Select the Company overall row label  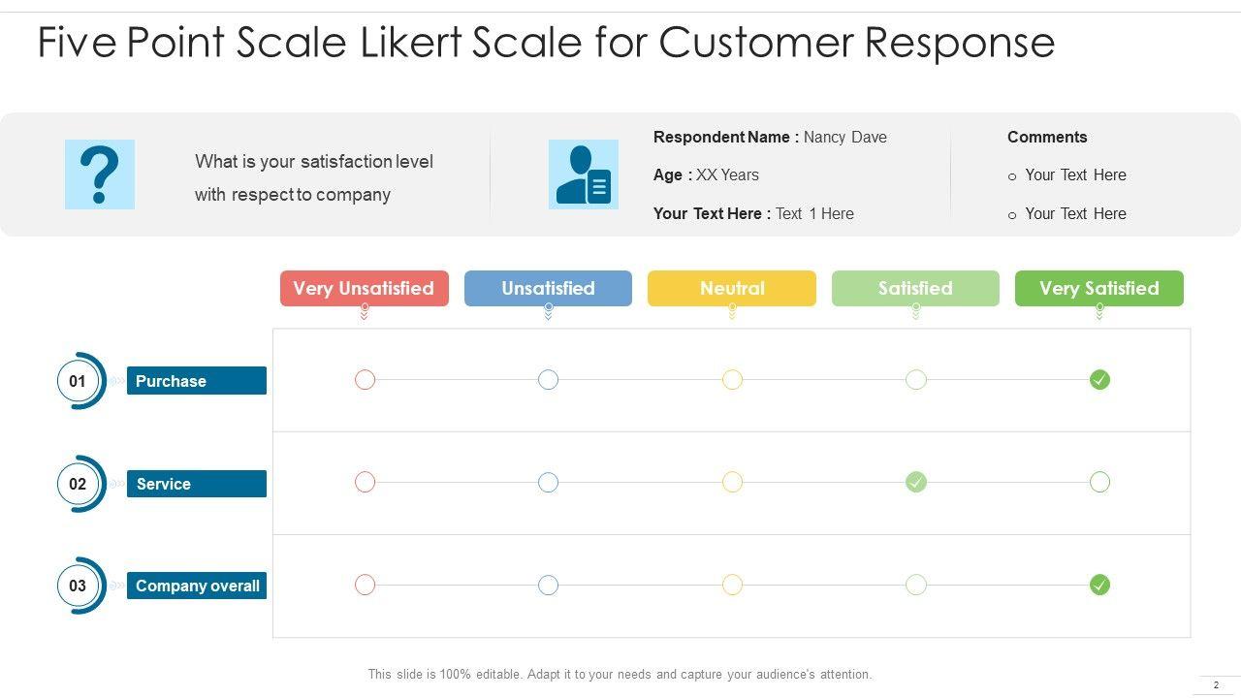(x=197, y=586)
